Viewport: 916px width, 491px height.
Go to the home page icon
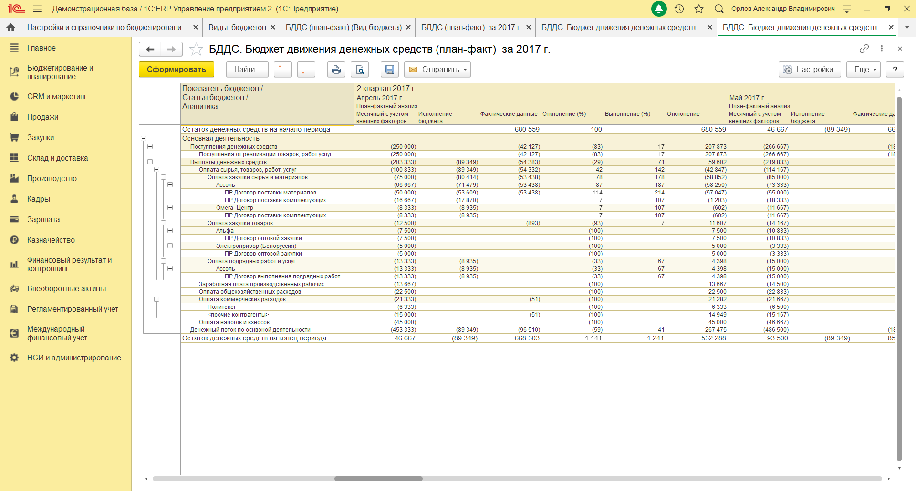[x=10, y=27]
